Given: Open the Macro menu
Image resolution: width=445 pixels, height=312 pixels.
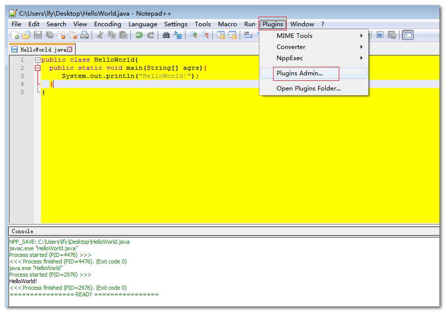Looking at the screenshot, I should point(228,24).
